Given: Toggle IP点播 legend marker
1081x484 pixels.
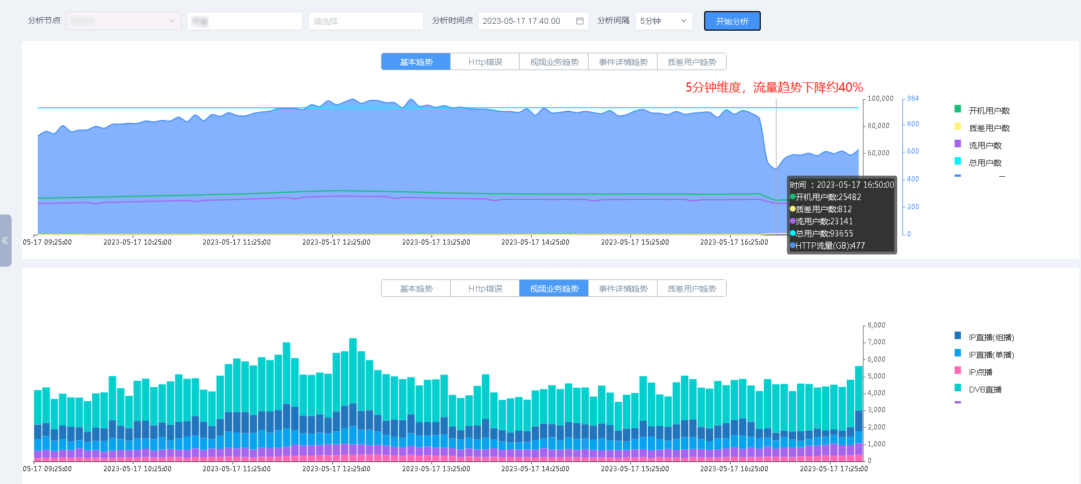Looking at the screenshot, I should click(x=957, y=370).
